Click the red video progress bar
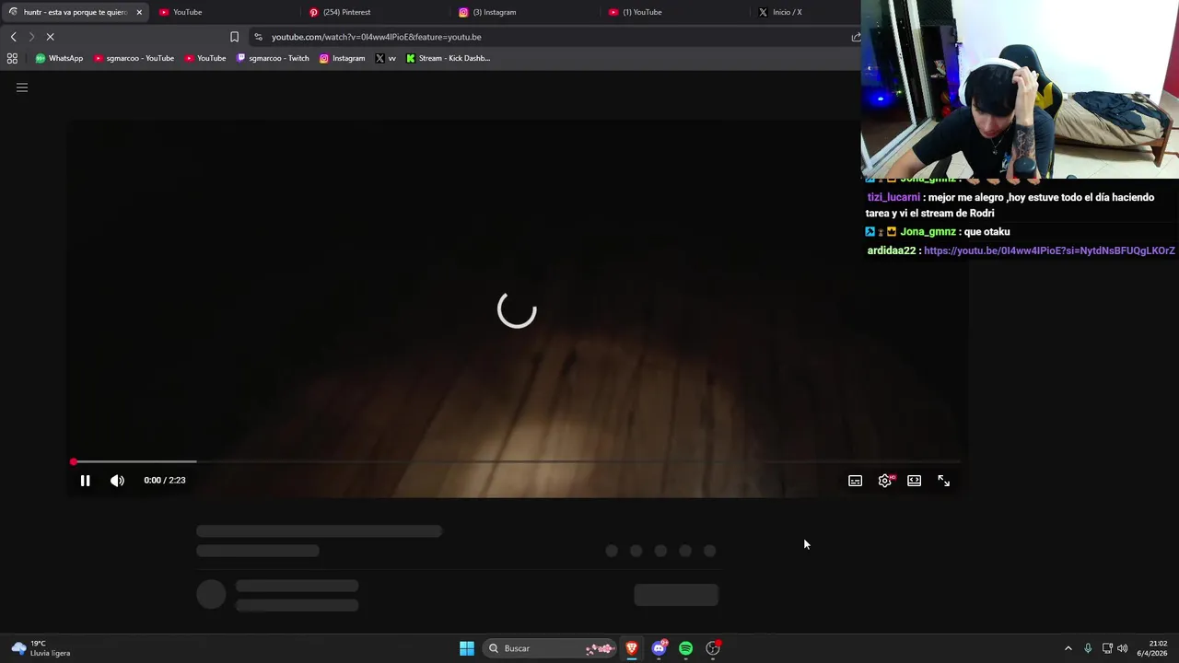Screen dimensions: 1179x663 516,461
